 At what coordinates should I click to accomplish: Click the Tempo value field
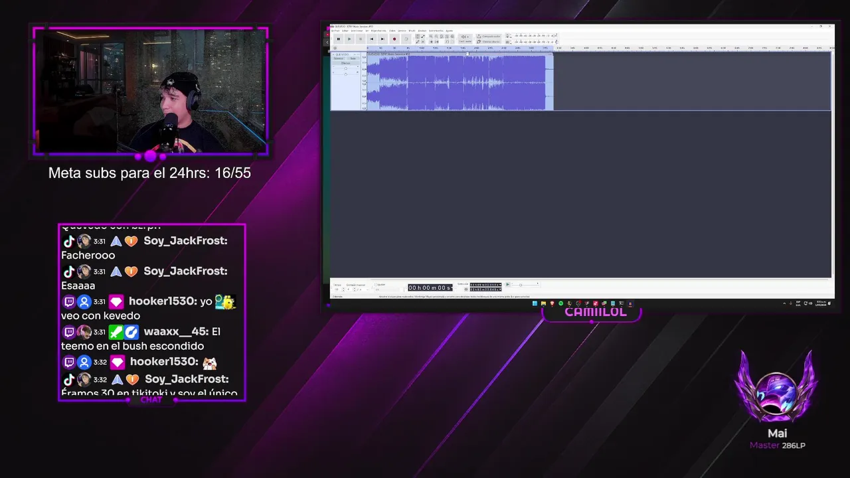[337, 289]
